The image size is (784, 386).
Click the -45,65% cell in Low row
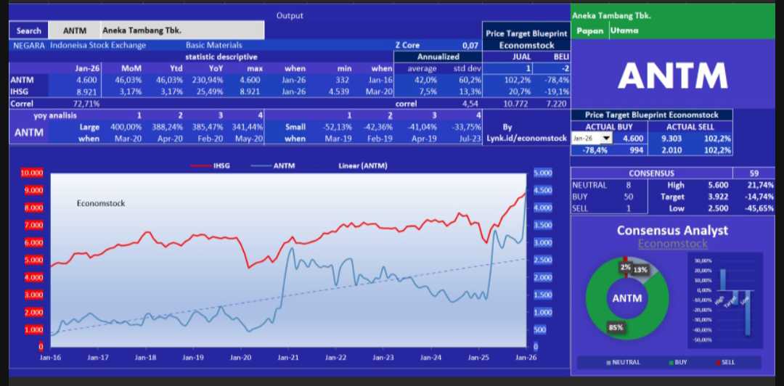click(758, 208)
